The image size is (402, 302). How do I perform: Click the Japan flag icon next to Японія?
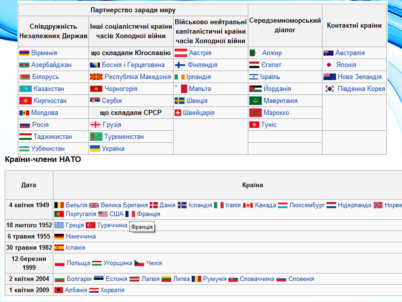tap(329, 65)
